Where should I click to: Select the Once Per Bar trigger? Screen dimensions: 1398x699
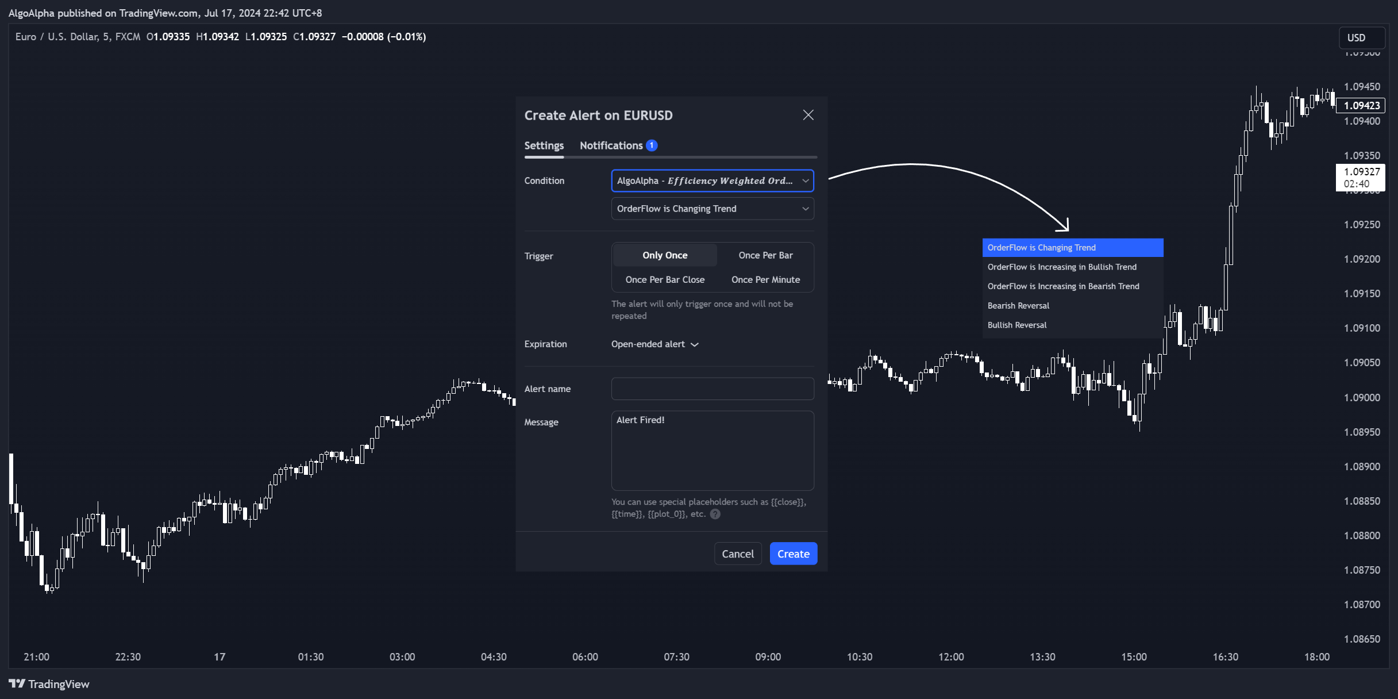pyautogui.click(x=765, y=255)
